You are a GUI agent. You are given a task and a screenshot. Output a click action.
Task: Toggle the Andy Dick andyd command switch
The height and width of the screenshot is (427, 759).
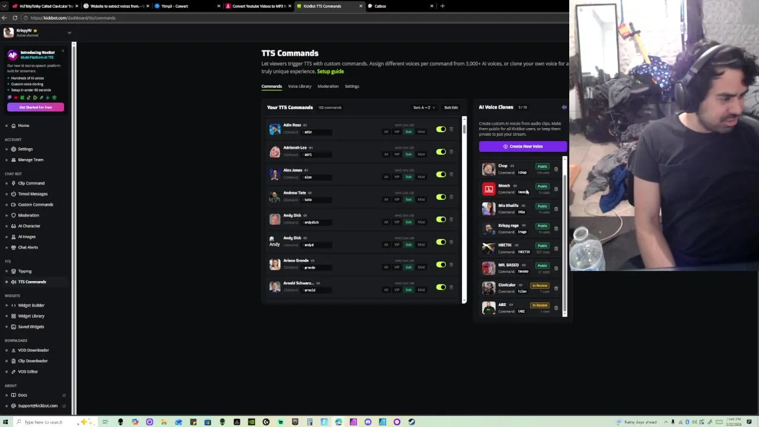(441, 242)
